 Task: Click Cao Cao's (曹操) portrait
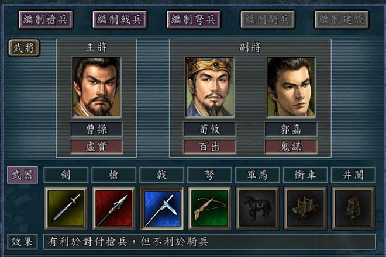pos(96,87)
